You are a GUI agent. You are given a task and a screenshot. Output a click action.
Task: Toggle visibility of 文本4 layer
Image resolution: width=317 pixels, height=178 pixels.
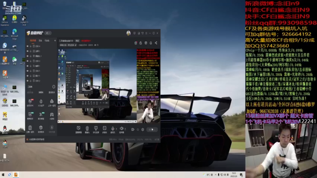pos(27,46)
